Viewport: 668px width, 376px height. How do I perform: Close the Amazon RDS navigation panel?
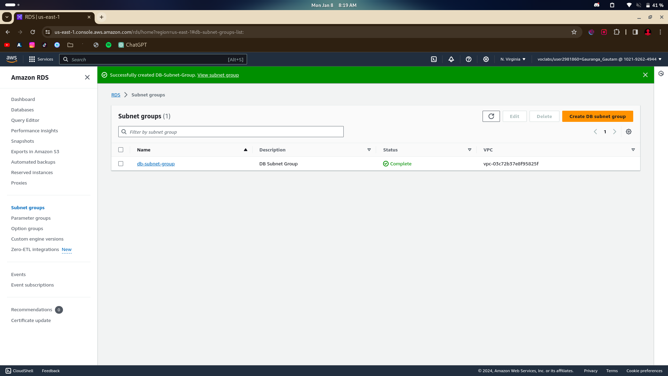click(x=87, y=77)
